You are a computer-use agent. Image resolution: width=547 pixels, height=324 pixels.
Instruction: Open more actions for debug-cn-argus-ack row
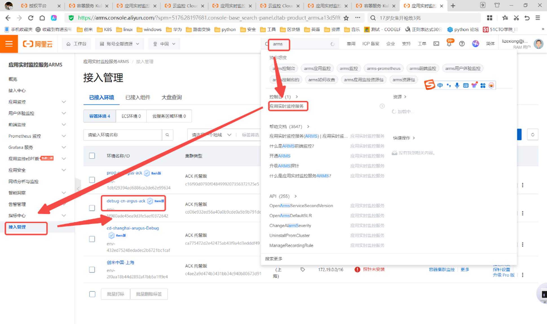(x=522, y=213)
